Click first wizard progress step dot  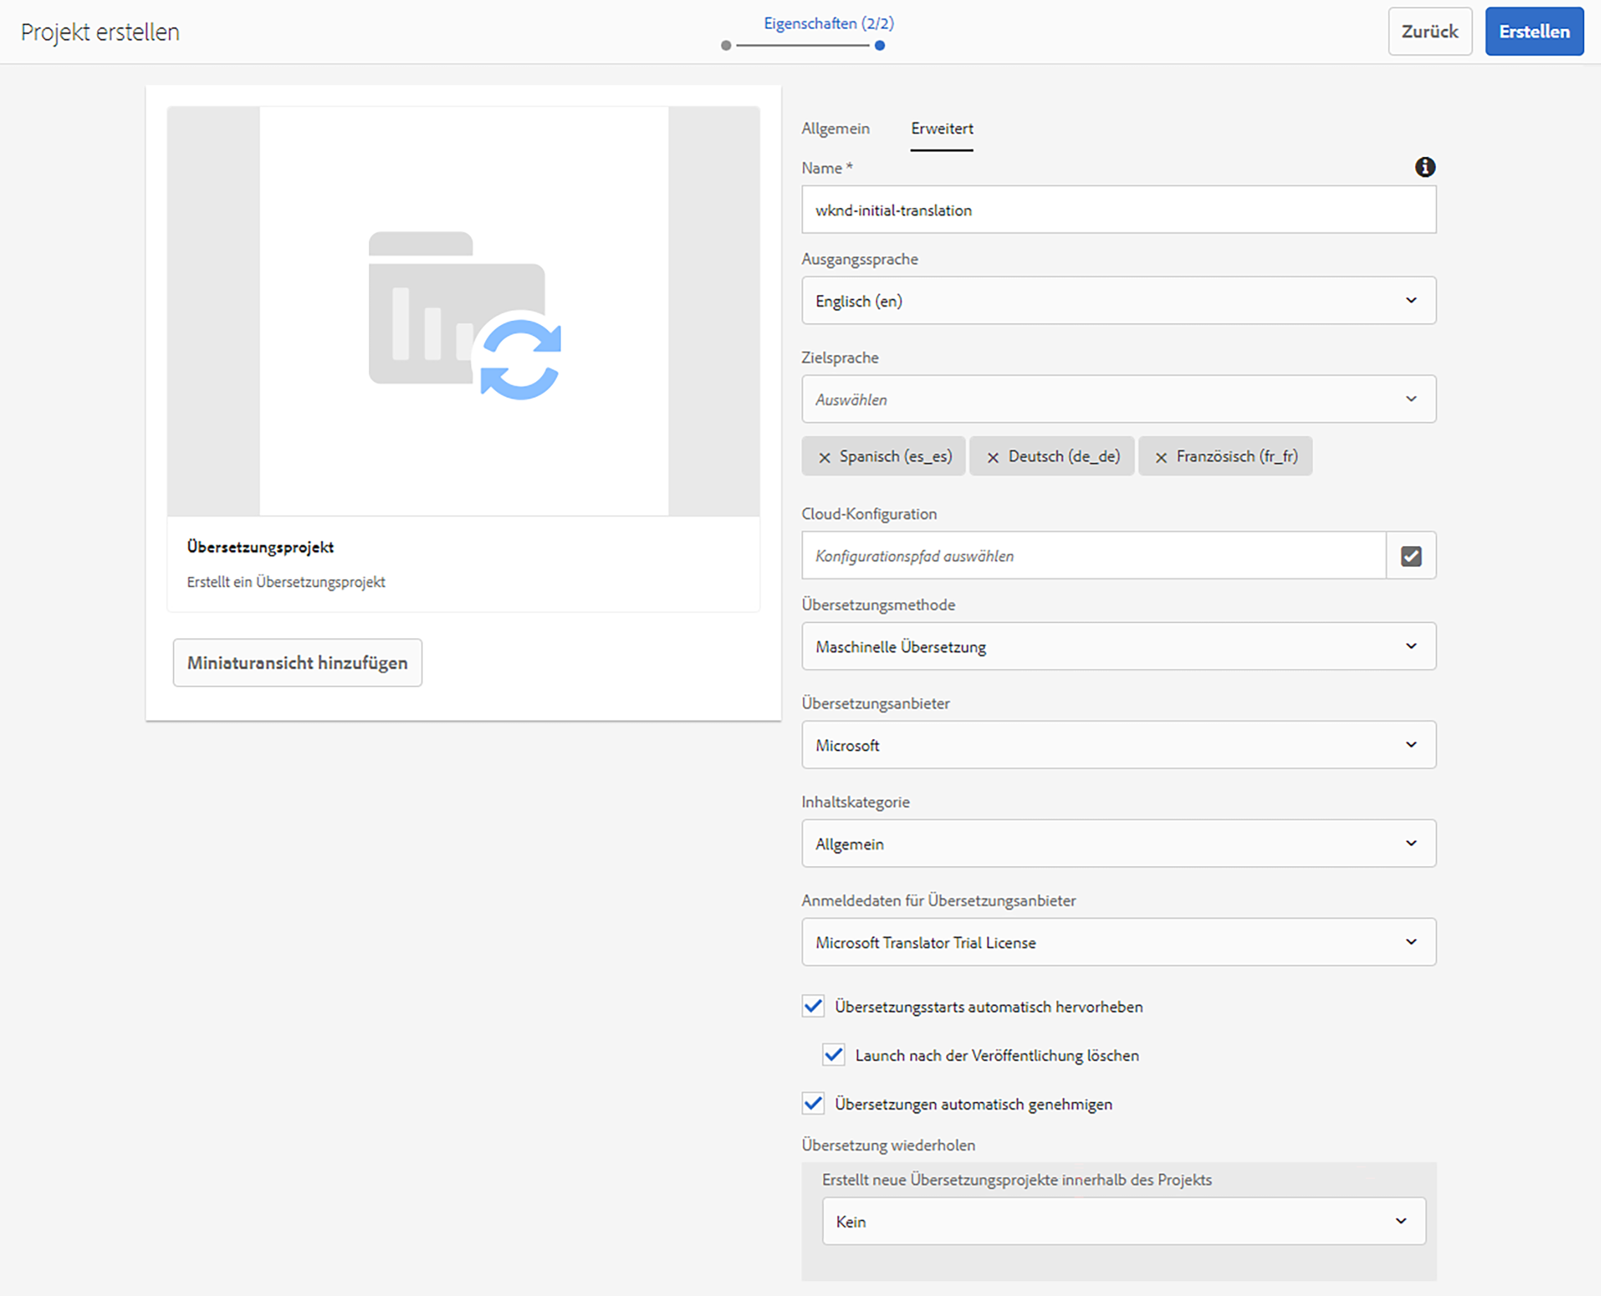click(726, 45)
